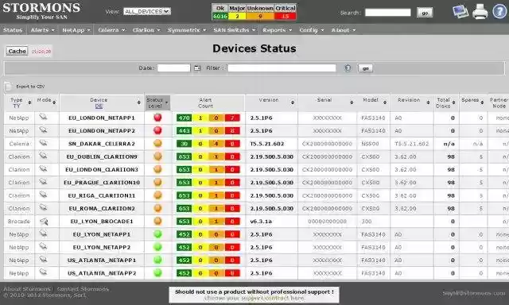Click red status ball for EU_LONDON_NETAPP1

[157, 118]
